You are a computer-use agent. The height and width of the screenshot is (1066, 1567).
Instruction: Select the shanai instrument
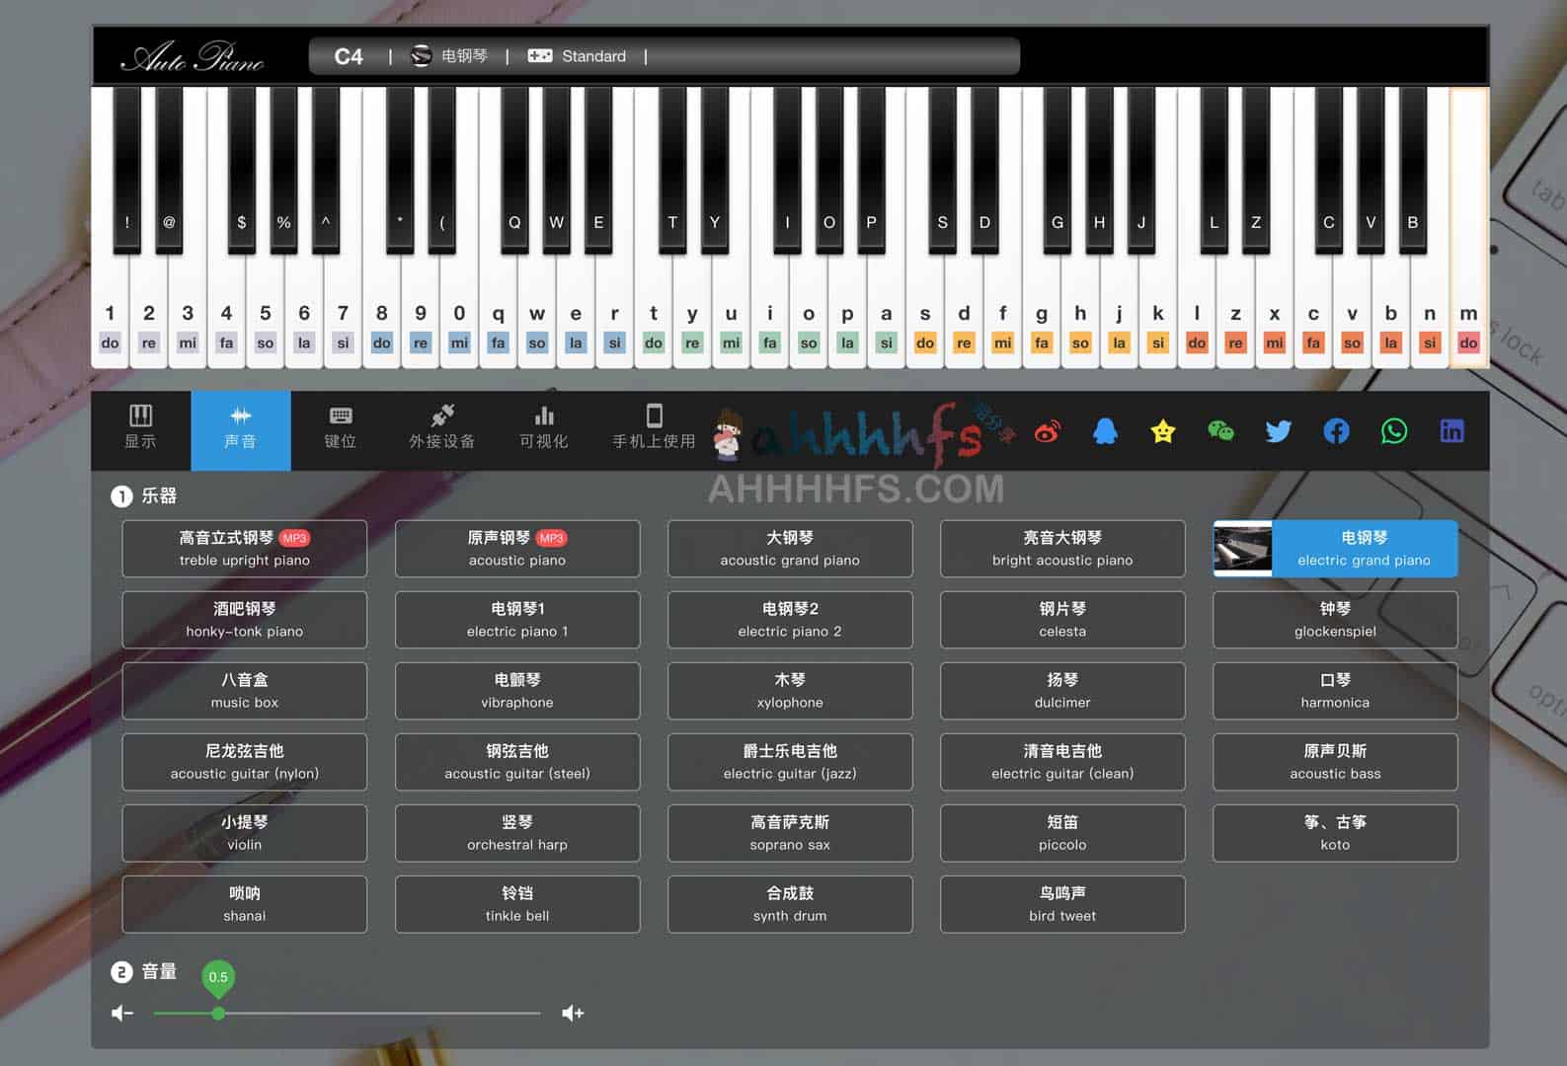[x=245, y=904]
